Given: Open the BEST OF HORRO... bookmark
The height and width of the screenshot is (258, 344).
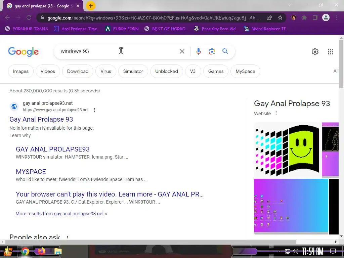Looking at the screenshot, I should (166, 29).
